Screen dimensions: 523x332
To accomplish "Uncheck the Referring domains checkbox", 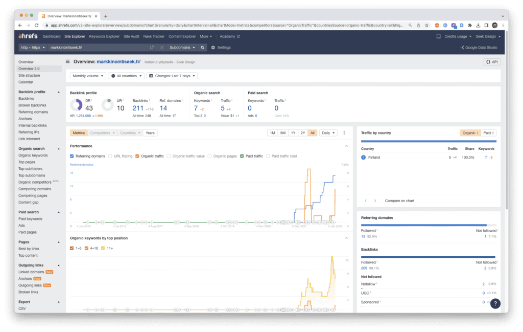I will point(72,156).
